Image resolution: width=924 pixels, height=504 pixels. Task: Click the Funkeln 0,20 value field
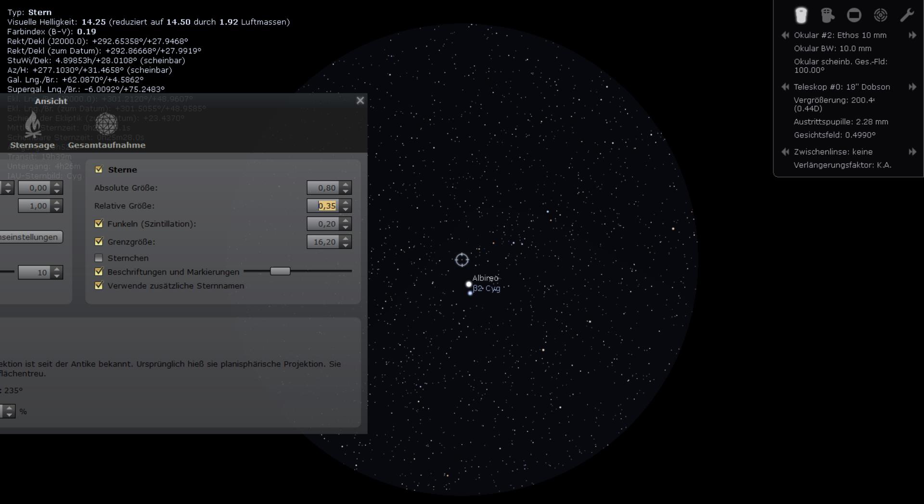coord(324,224)
